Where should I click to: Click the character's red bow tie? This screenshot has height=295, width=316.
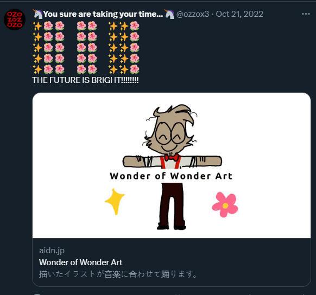coord(171,157)
